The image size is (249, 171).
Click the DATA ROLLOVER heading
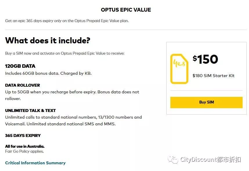(22, 85)
